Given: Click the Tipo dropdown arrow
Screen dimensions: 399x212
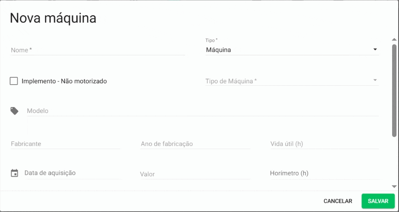Looking at the screenshot, I should coord(375,50).
